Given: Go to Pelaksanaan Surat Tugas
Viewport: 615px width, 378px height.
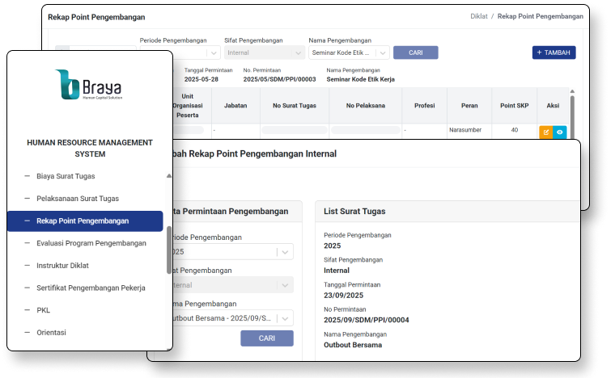Looking at the screenshot, I should pos(78,198).
